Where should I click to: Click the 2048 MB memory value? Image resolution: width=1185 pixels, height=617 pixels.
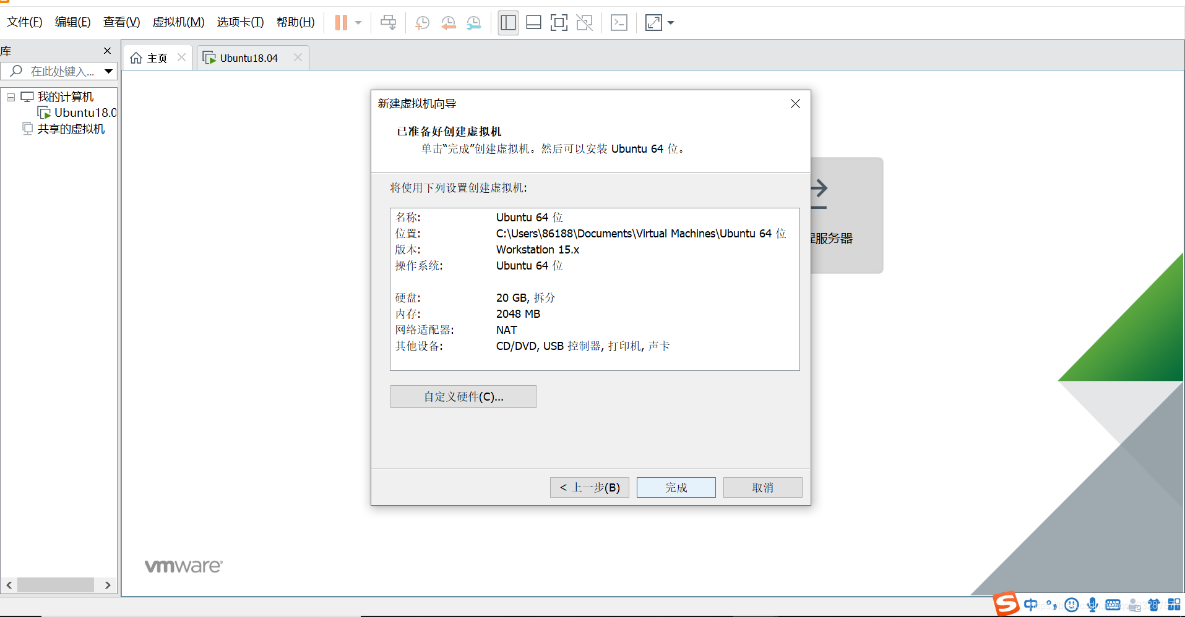(518, 314)
